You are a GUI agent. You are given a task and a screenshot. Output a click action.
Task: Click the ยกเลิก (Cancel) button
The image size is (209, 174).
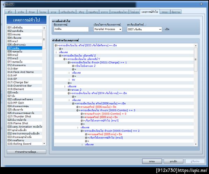173,161
